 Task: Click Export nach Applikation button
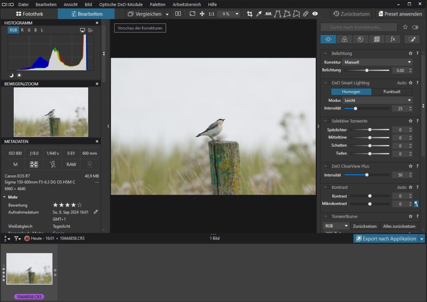tap(386, 239)
